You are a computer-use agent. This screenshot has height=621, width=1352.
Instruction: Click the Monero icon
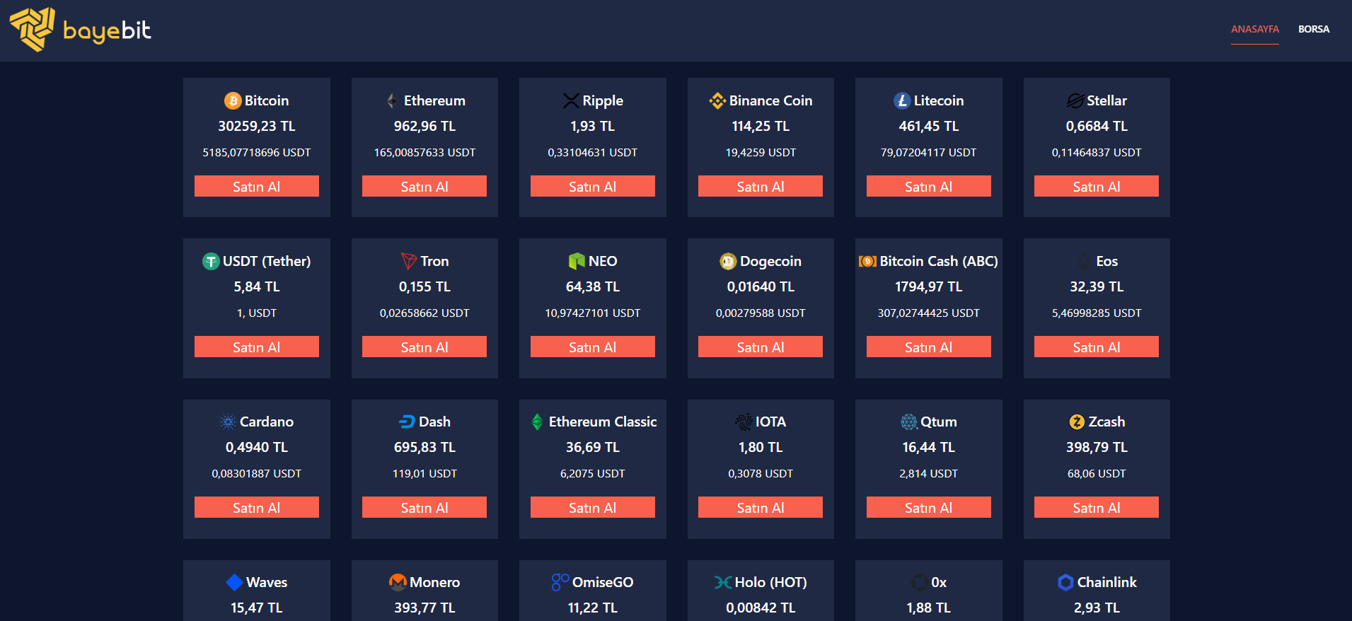[x=398, y=583]
